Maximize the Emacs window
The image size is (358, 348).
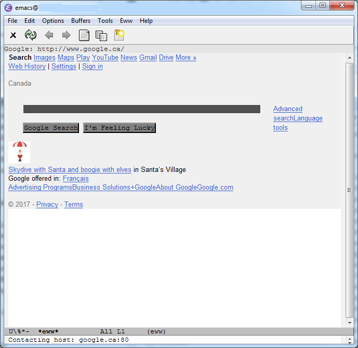click(322, 6)
